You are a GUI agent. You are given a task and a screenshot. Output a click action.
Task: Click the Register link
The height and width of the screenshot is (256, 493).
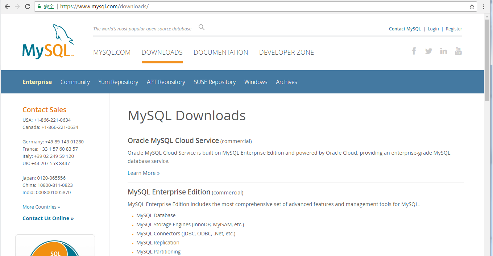pos(454,29)
